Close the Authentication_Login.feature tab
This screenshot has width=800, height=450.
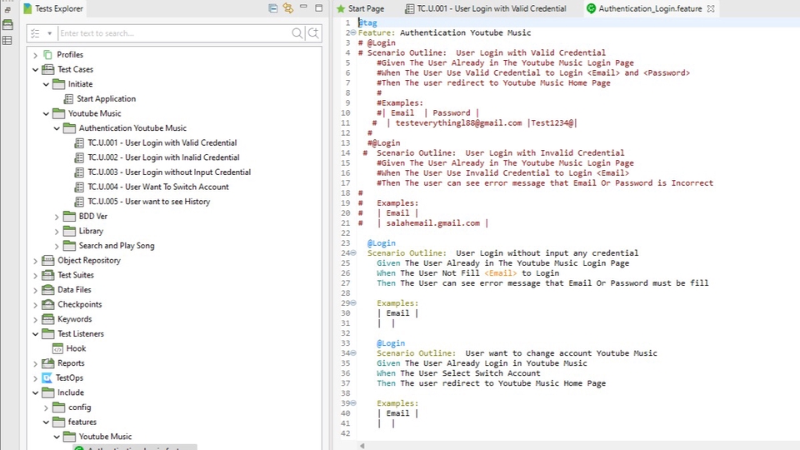click(711, 8)
